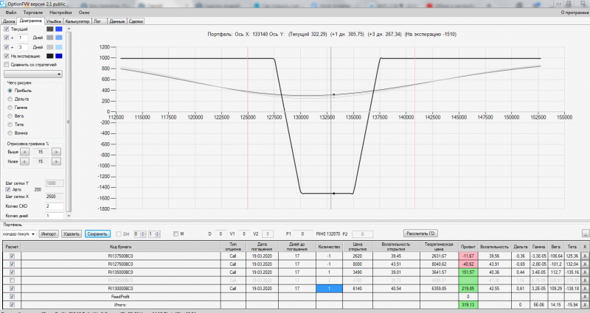Uncheck the calculation box for RI137500BC0
Viewport: 590px width, 313px height.
pos(12,256)
